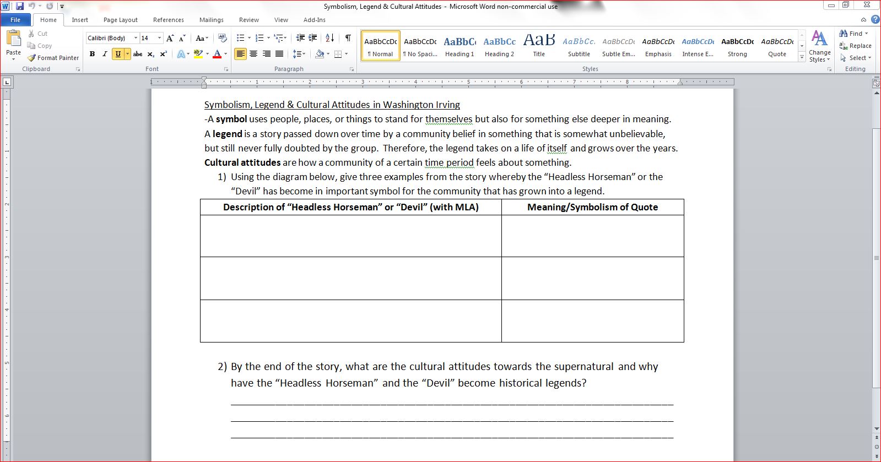
Task: Click the Shrink Font icon
Action: pyautogui.click(x=182, y=38)
